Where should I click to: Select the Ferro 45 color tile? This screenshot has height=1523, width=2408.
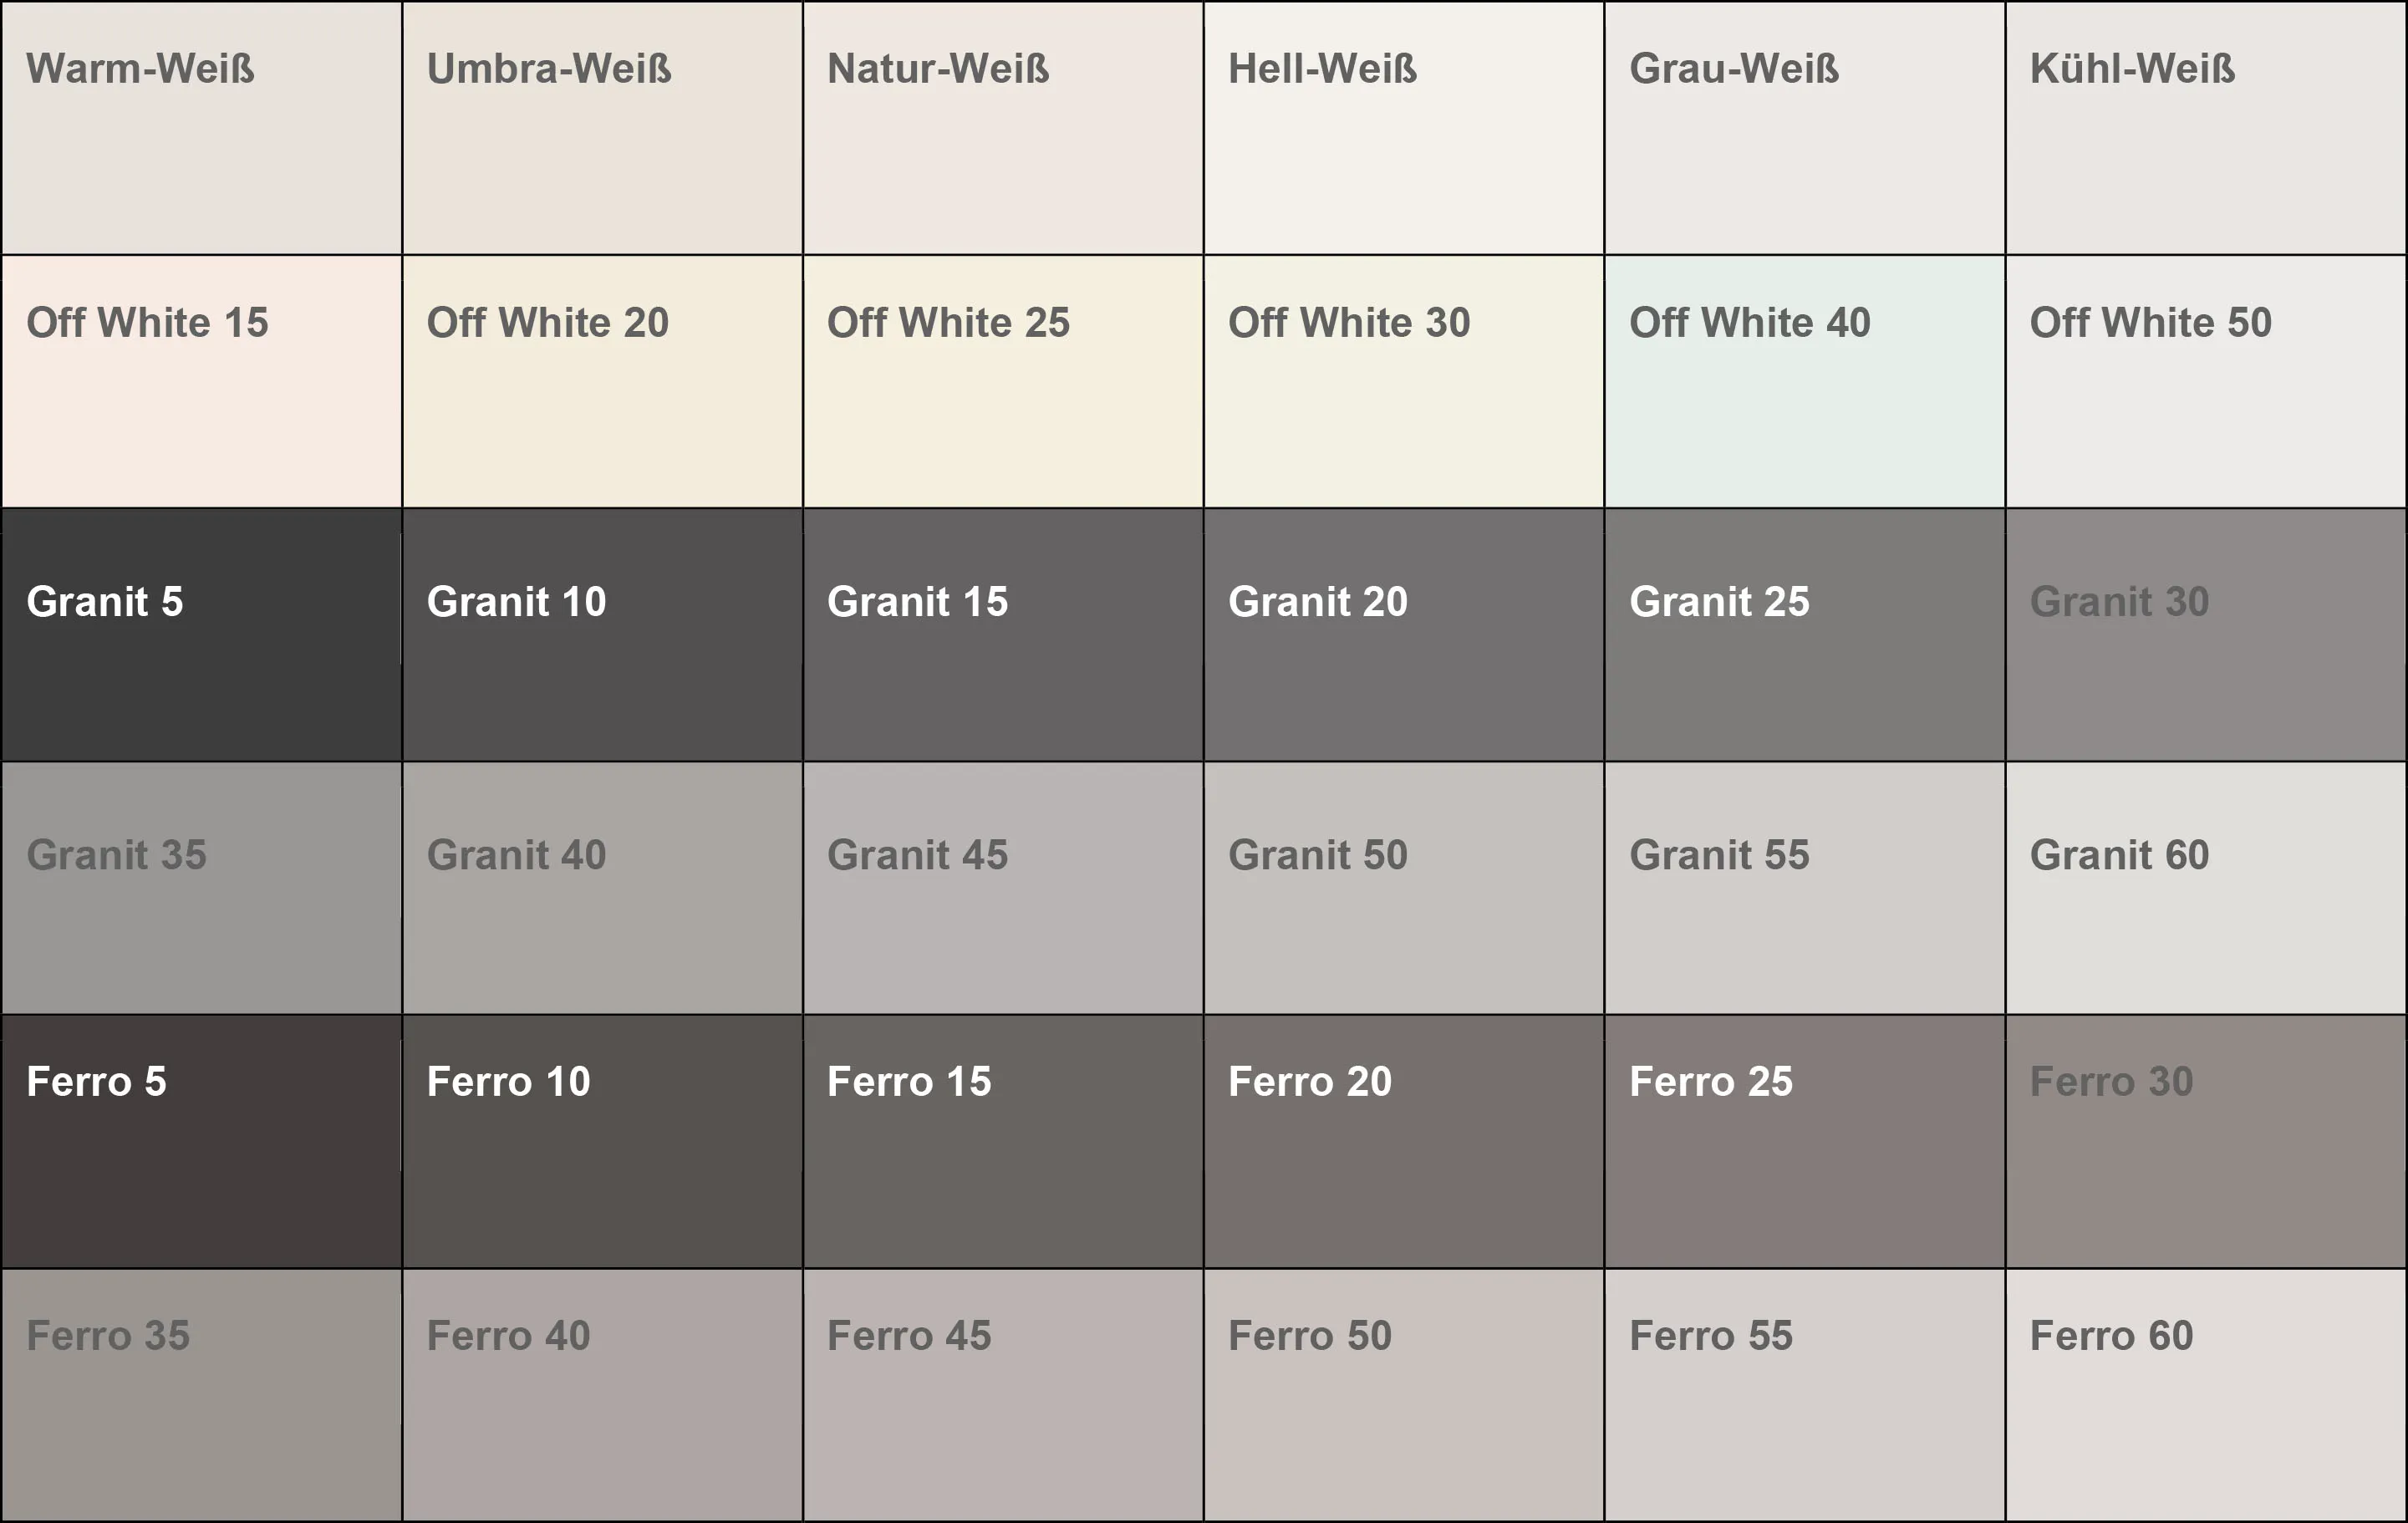[1003, 1395]
